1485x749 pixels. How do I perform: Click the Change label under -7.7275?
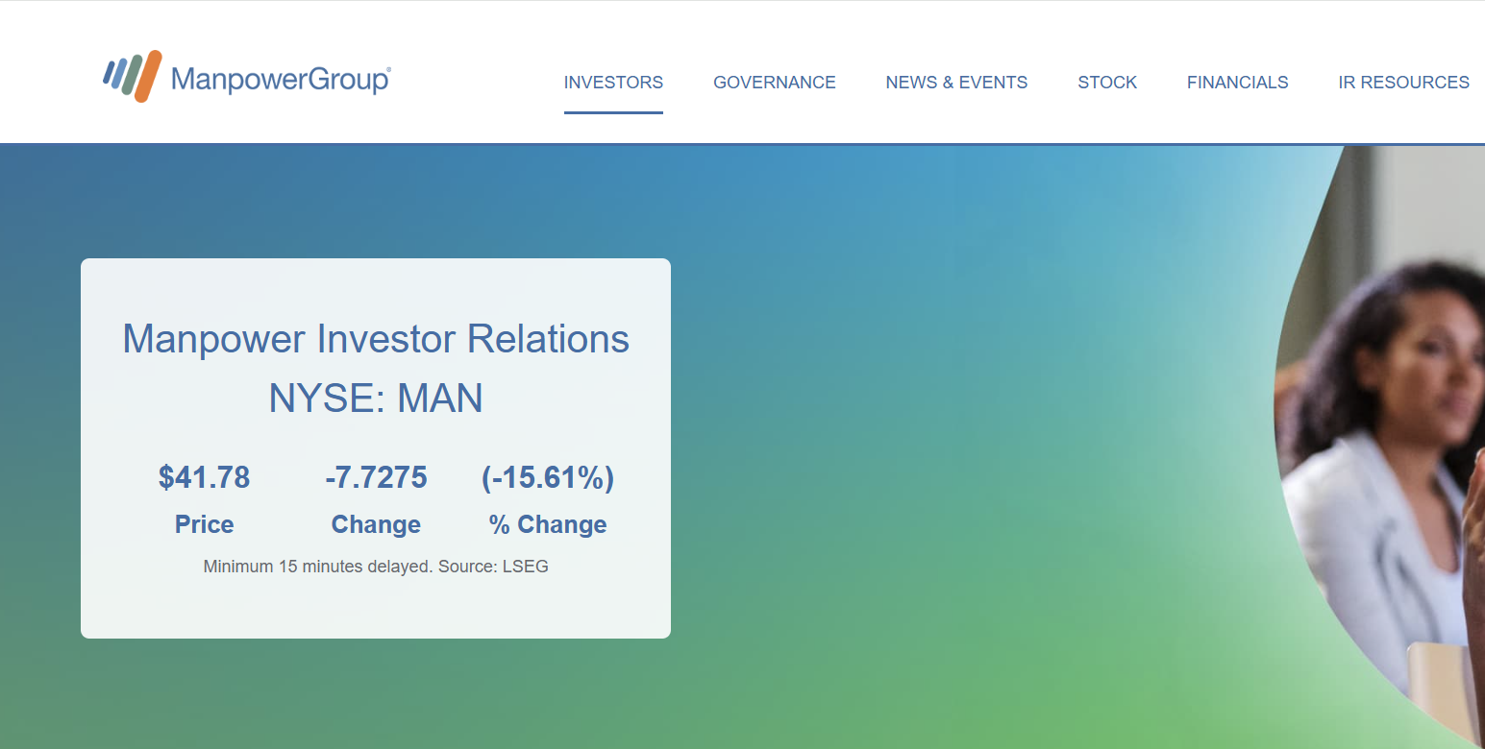[x=376, y=524]
